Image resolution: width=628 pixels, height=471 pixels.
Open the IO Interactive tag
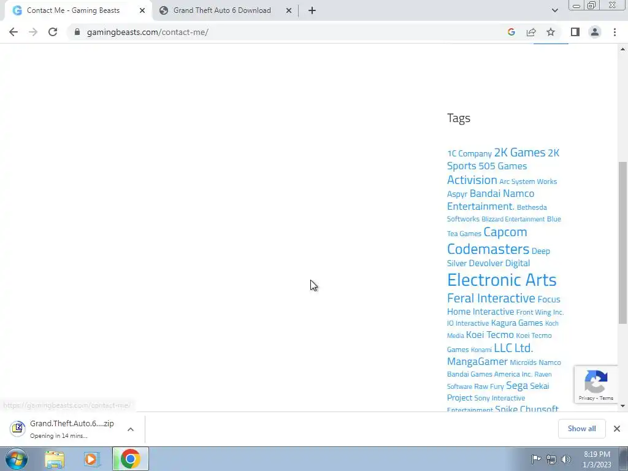[x=468, y=323]
